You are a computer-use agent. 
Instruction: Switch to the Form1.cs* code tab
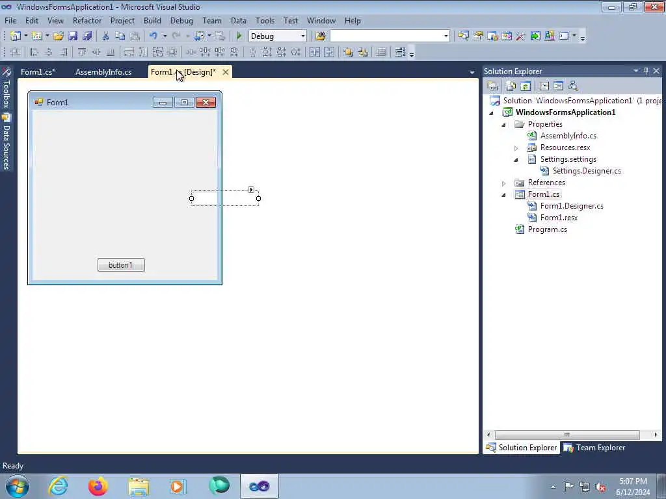click(x=38, y=72)
